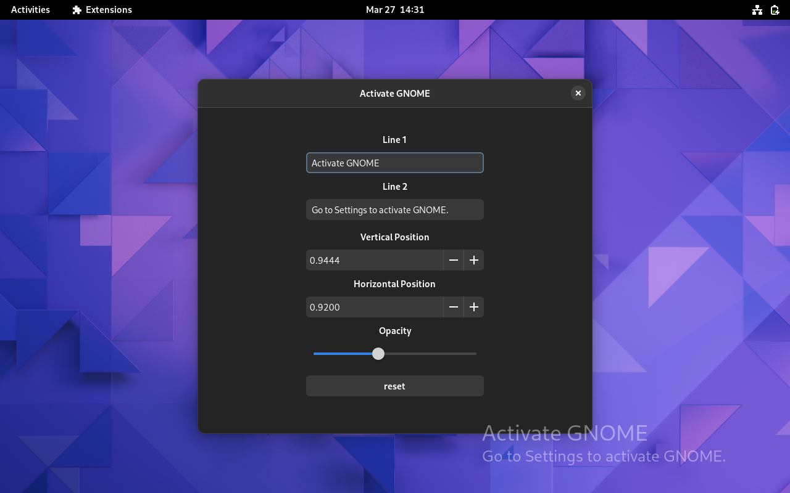
Task: Focus the Line 1 text field
Action: click(x=395, y=163)
